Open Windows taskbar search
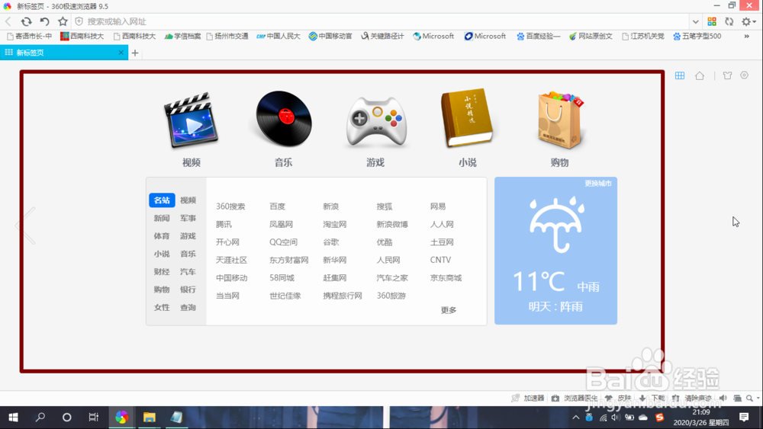Screen dimensions: 763x429 point(40,418)
